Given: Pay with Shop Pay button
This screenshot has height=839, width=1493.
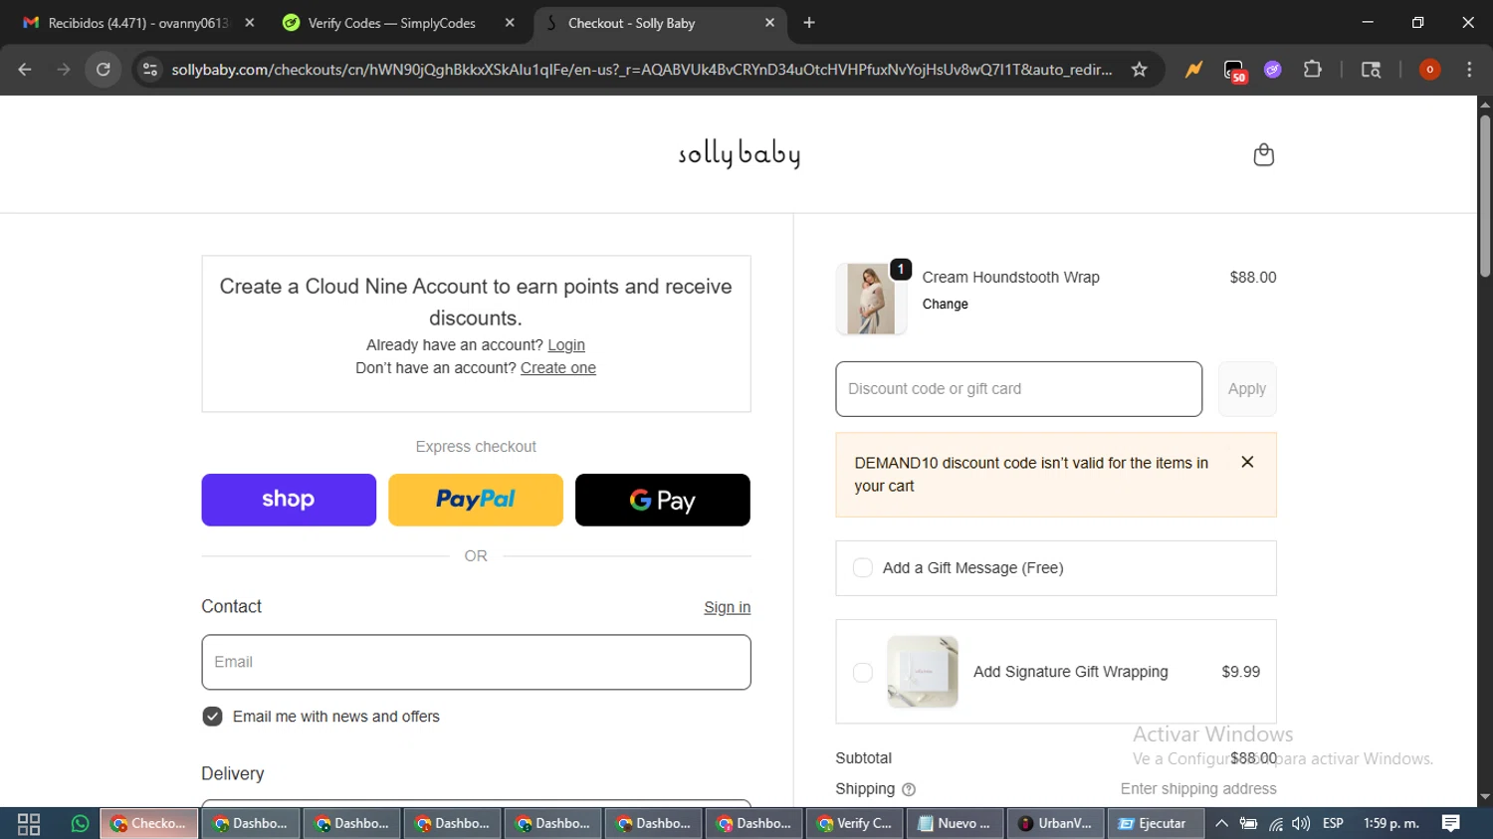Looking at the screenshot, I should click(x=289, y=500).
